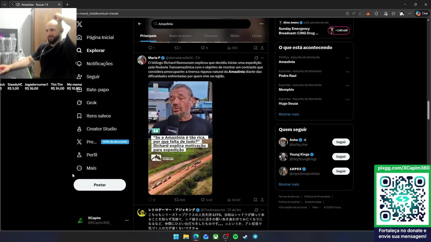Open the Seguir people icon
This screenshot has width=431, height=242.
tap(79, 77)
